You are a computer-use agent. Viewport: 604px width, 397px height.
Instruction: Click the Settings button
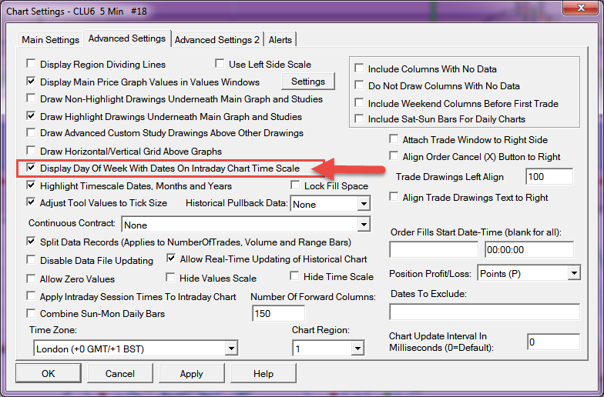pyautogui.click(x=308, y=82)
